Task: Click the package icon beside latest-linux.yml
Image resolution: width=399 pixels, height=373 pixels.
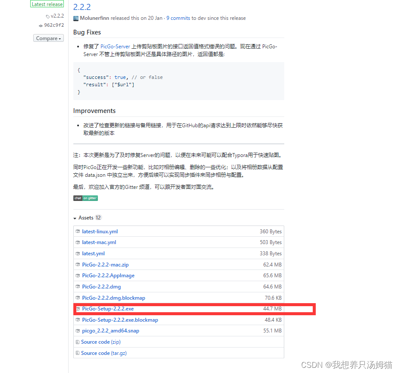Action: 78,231
